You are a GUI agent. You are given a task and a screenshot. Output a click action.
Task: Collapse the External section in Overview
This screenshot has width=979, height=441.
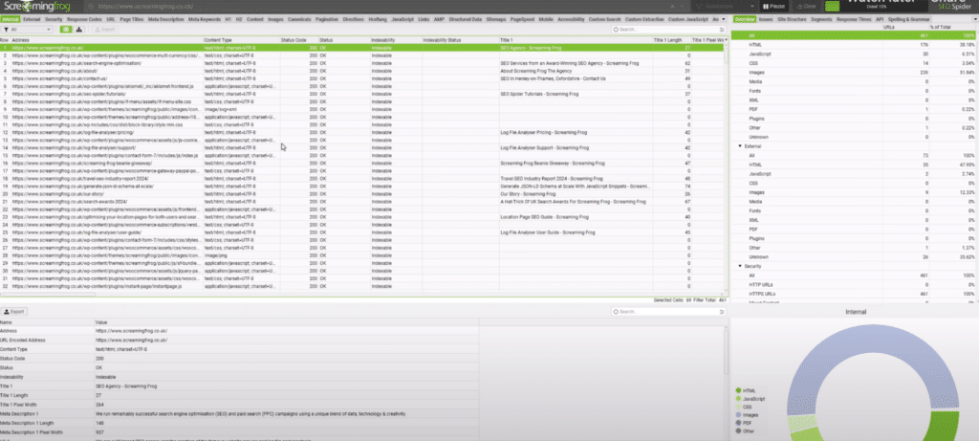click(740, 146)
